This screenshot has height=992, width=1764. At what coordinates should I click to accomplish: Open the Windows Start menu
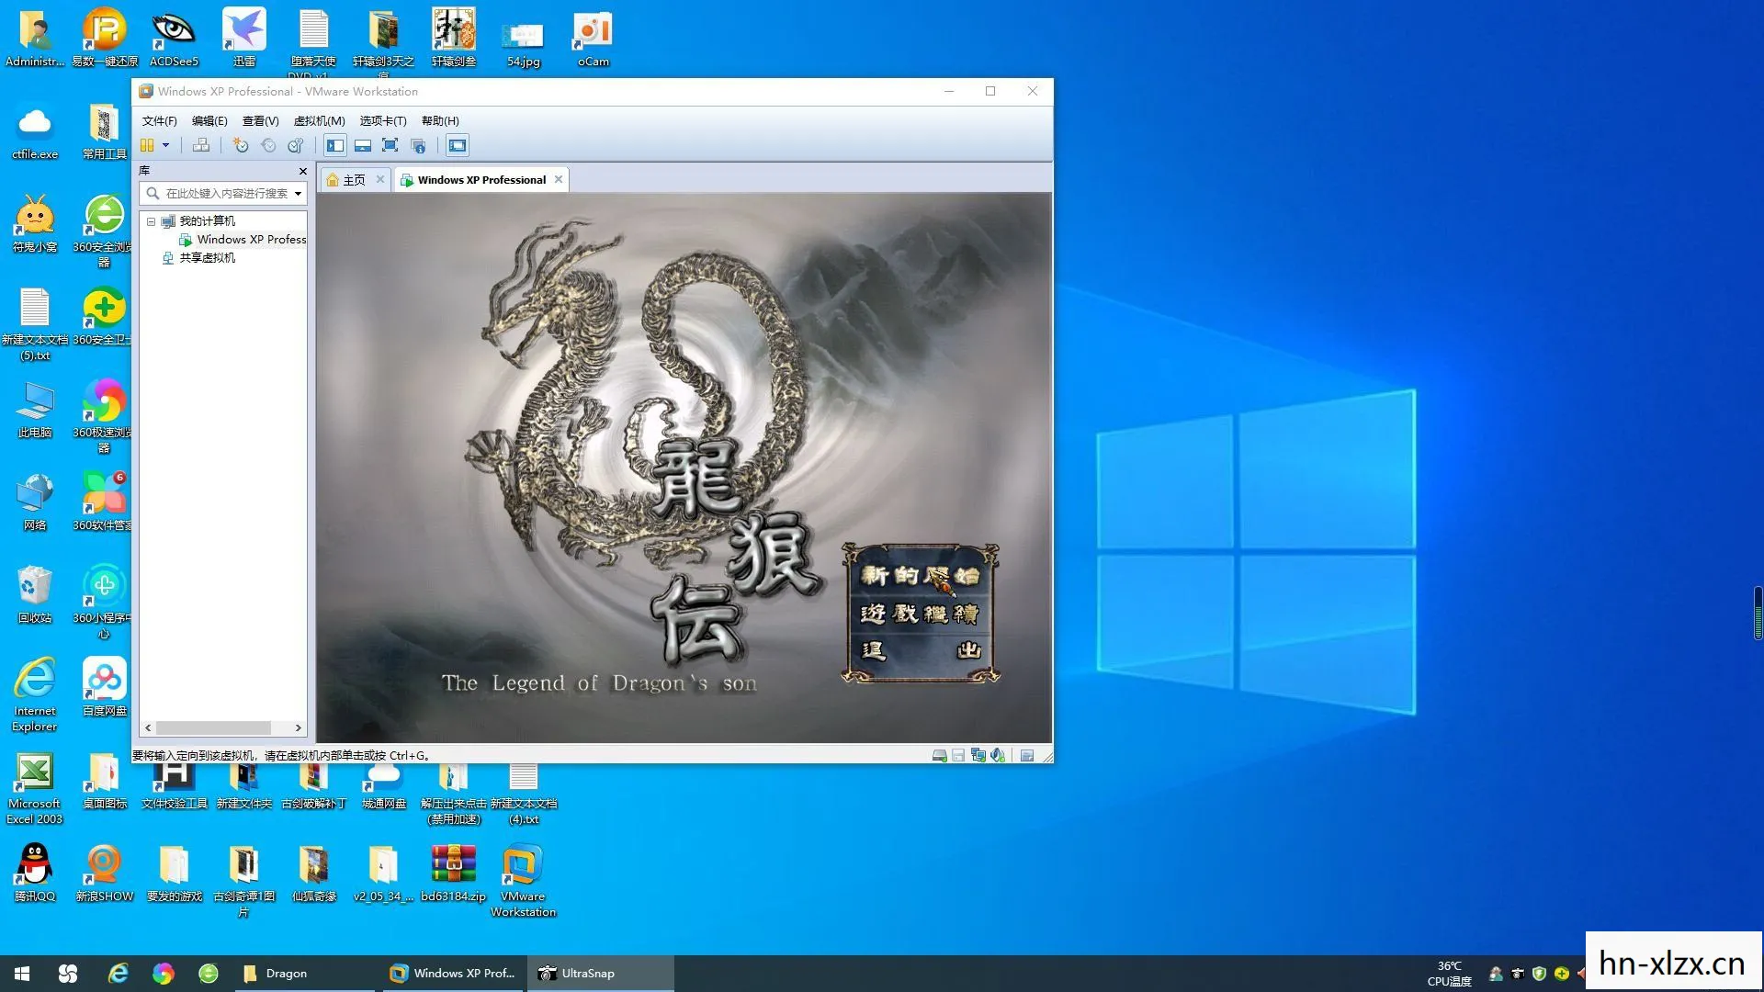tap(22, 974)
